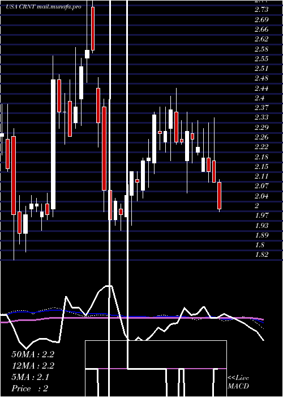Click the Price : 2 readout
The width and height of the screenshot is (283, 397).
pos(30,388)
